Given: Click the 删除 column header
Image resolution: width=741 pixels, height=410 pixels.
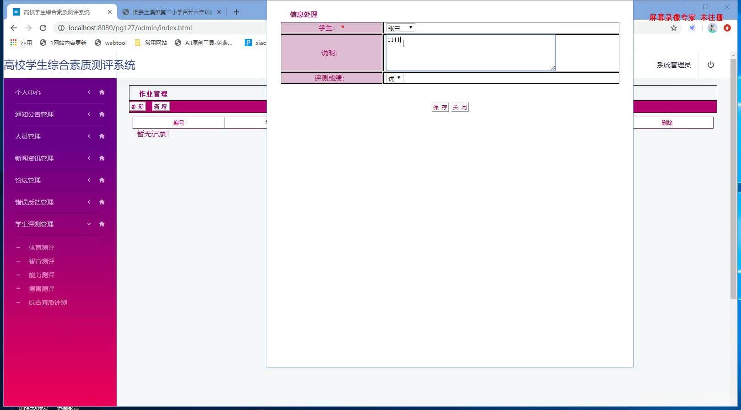Looking at the screenshot, I should coord(667,123).
